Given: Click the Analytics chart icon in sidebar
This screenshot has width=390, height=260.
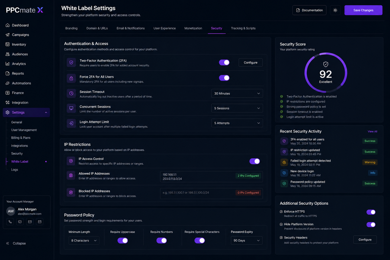Looking at the screenshot, I should [8, 64].
